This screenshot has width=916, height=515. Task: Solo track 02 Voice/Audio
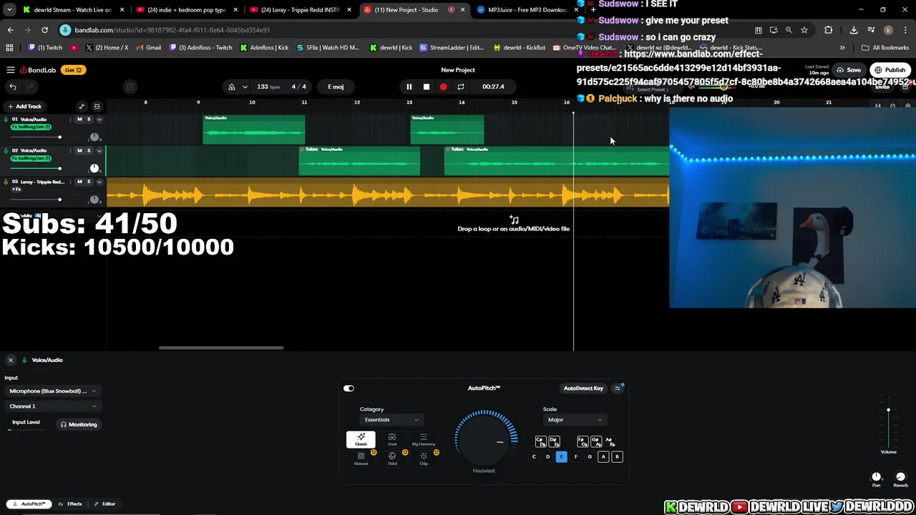tap(89, 151)
